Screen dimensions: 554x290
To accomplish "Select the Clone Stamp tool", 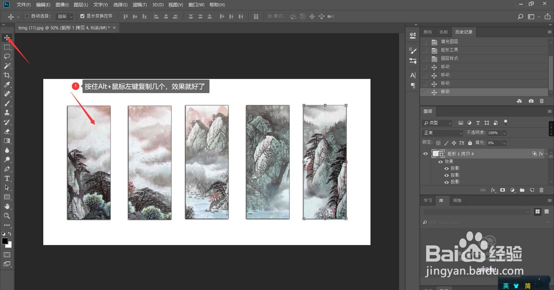I will pyautogui.click(x=7, y=112).
